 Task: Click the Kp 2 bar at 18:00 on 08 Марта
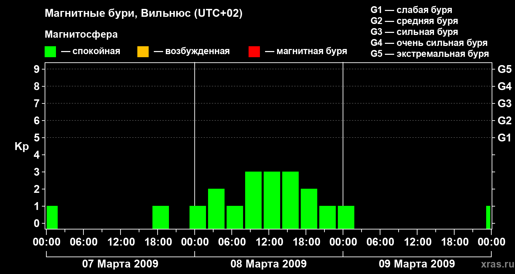click(x=309, y=209)
